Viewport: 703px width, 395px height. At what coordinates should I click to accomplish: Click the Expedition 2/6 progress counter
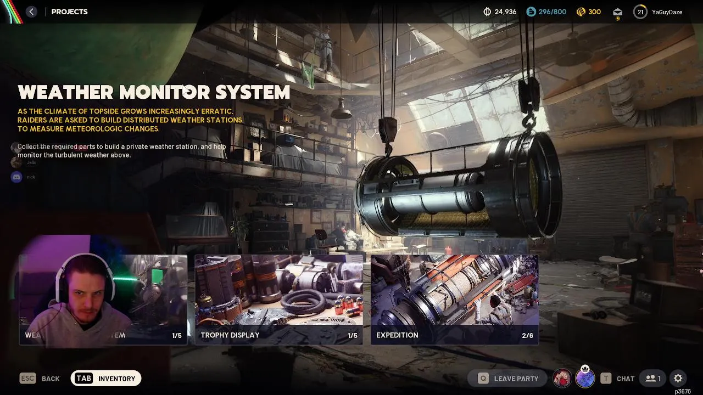tap(527, 336)
